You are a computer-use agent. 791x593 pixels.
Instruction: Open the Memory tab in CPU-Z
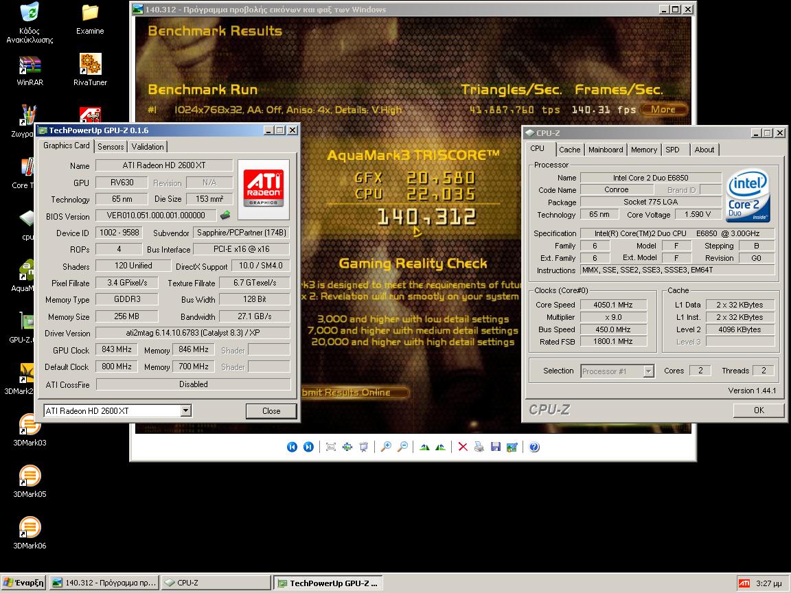coord(643,150)
